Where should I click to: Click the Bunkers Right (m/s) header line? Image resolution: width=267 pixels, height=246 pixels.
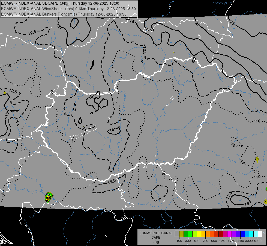click(64, 14)
